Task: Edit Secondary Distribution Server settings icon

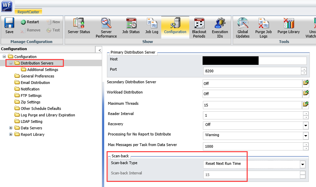Action: tap(306, 83)
